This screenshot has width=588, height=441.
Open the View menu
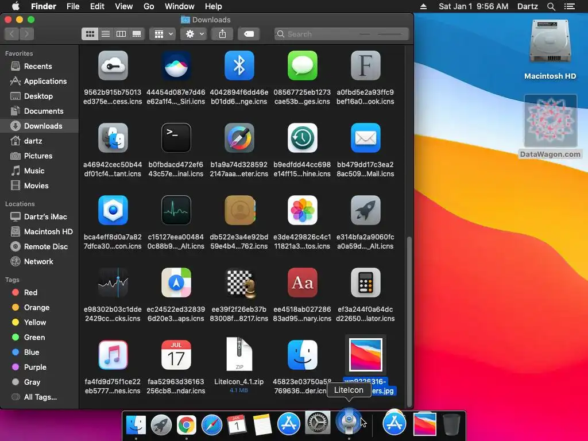pos(124,6)
